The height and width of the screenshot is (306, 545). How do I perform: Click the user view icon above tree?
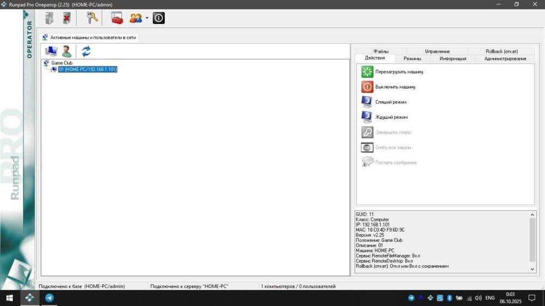(x=66, y=51)
